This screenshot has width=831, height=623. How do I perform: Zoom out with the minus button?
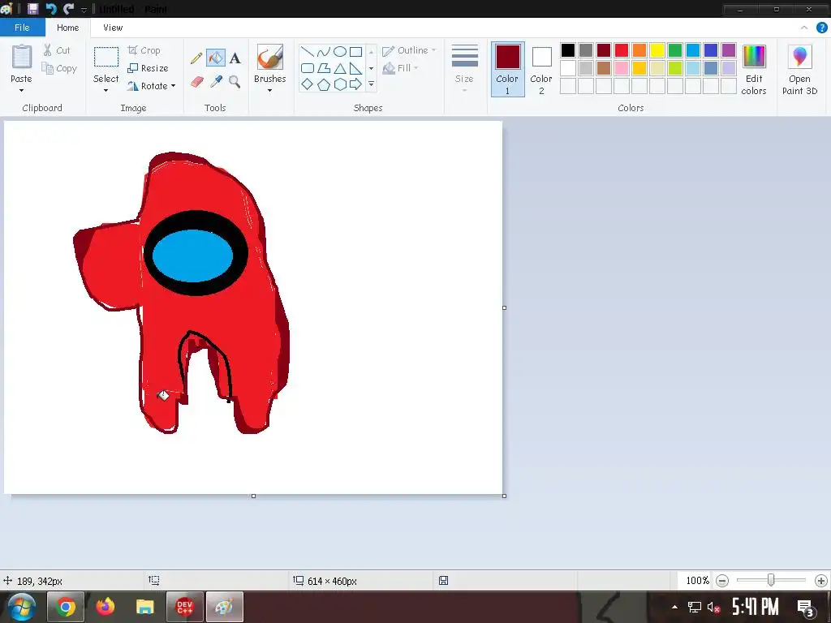(x=721, y=581)
